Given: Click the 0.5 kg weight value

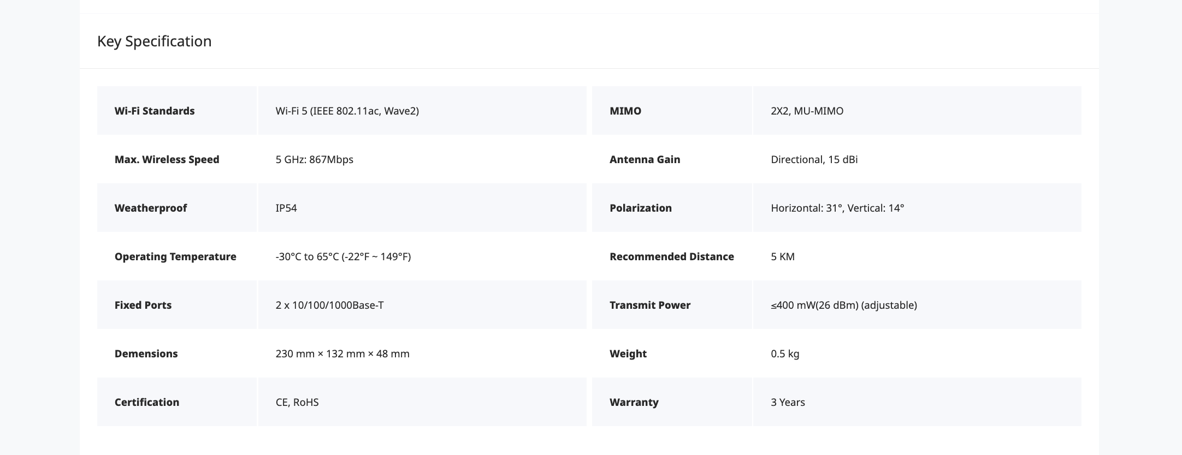Looking at the screenshot, I should coord(785,354).
